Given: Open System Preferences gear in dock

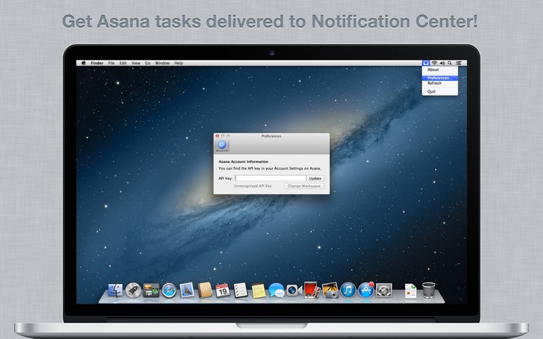Looking at the screenshot, I should pos(384,291).
